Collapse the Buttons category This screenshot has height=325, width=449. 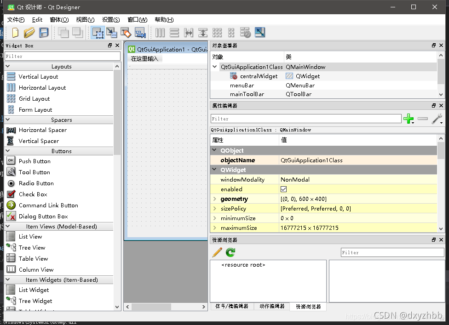8,151
